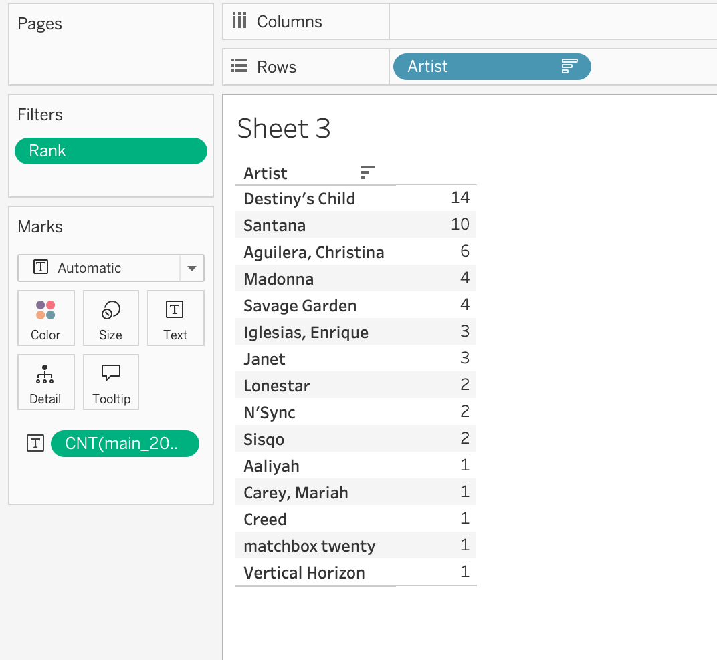
Task: Click text type icon beside CNT pill
Action: pos(35,443)
